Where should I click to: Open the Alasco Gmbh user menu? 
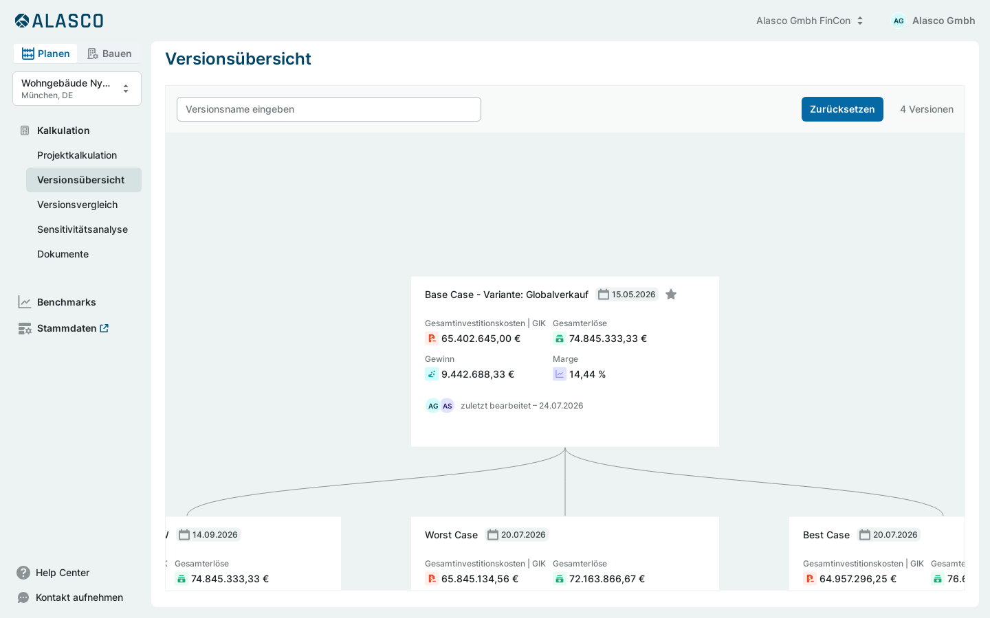(933, 21)
